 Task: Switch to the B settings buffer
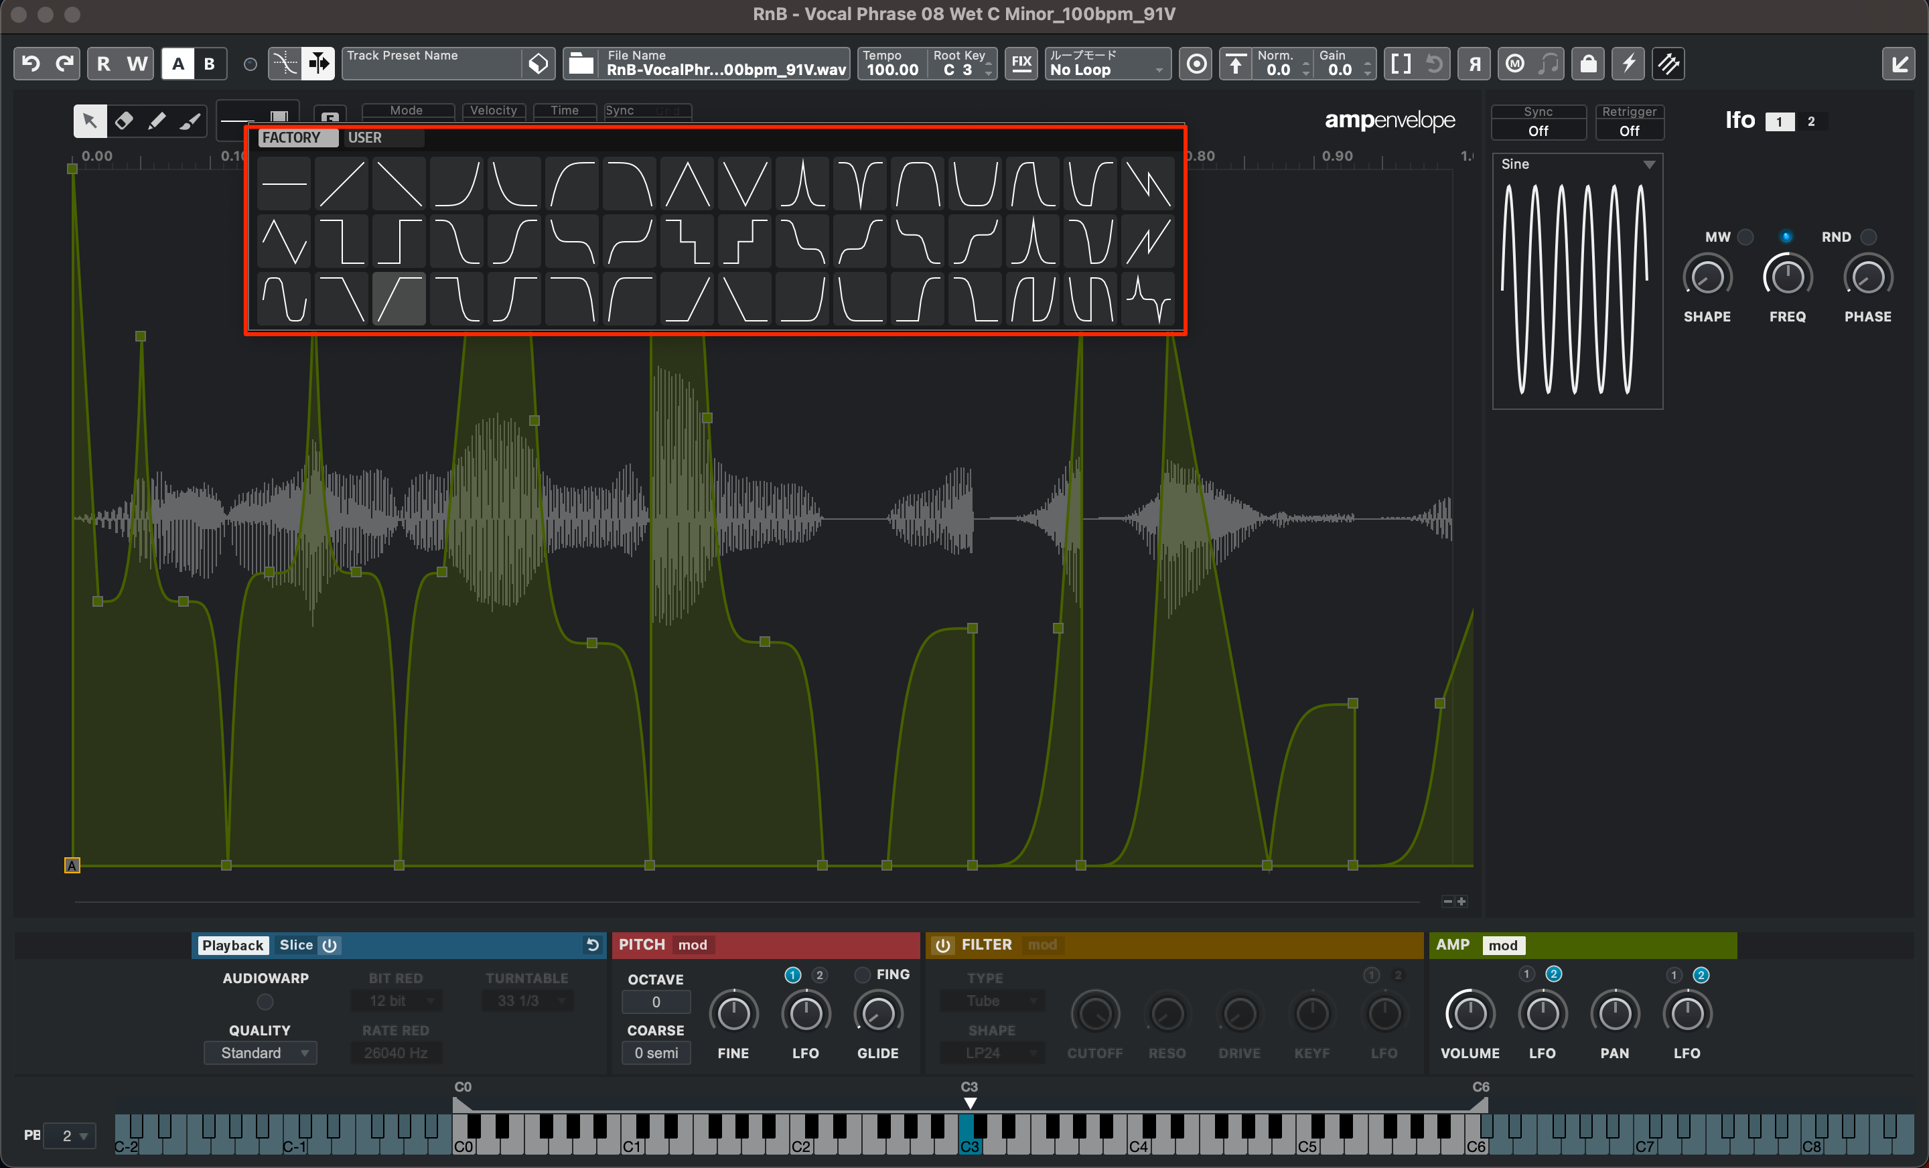tap(209, 64)
